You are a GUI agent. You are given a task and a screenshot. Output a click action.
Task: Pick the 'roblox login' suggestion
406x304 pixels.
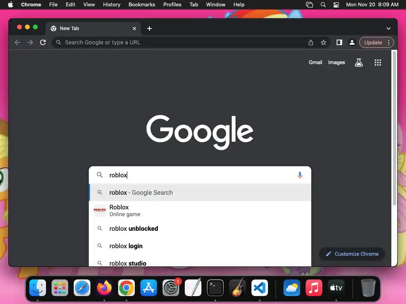pos(200,246)
